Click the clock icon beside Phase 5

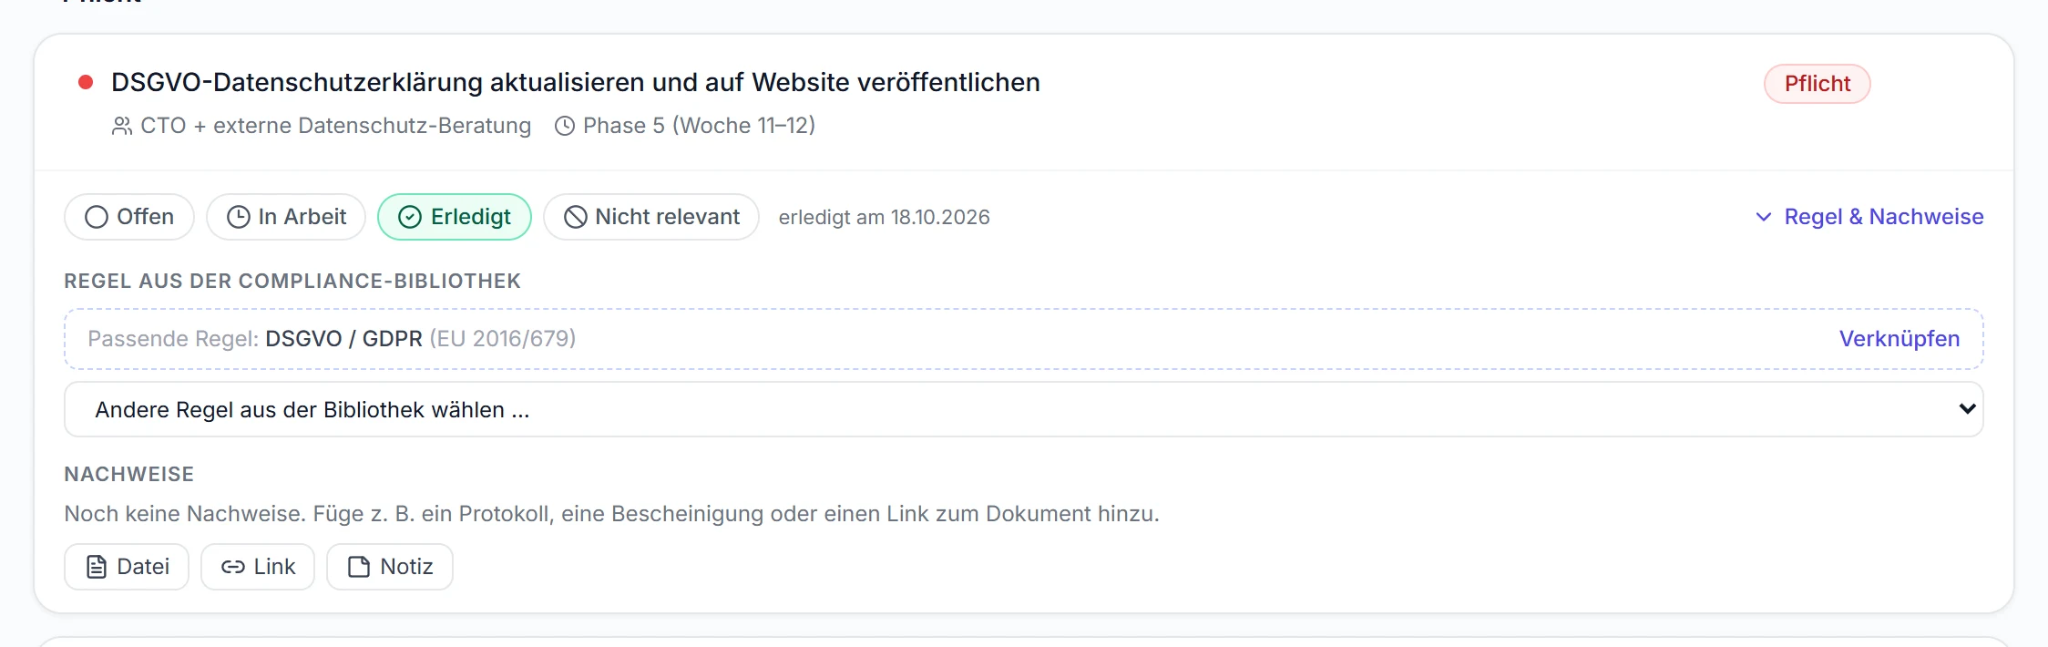565,126
